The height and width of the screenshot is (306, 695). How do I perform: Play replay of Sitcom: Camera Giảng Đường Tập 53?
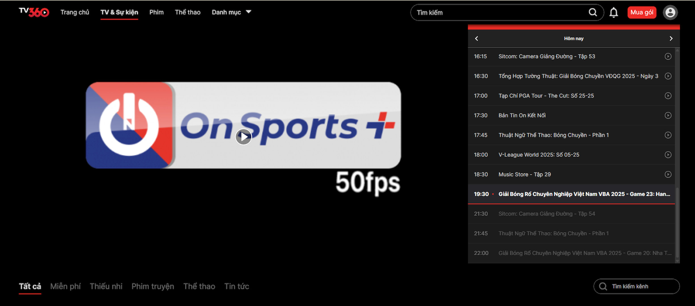[668, 56]
